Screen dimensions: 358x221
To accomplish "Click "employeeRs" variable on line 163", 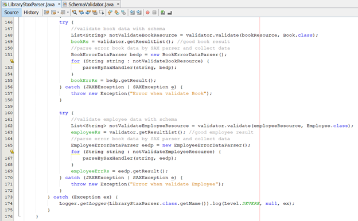I will click(85, 132).
